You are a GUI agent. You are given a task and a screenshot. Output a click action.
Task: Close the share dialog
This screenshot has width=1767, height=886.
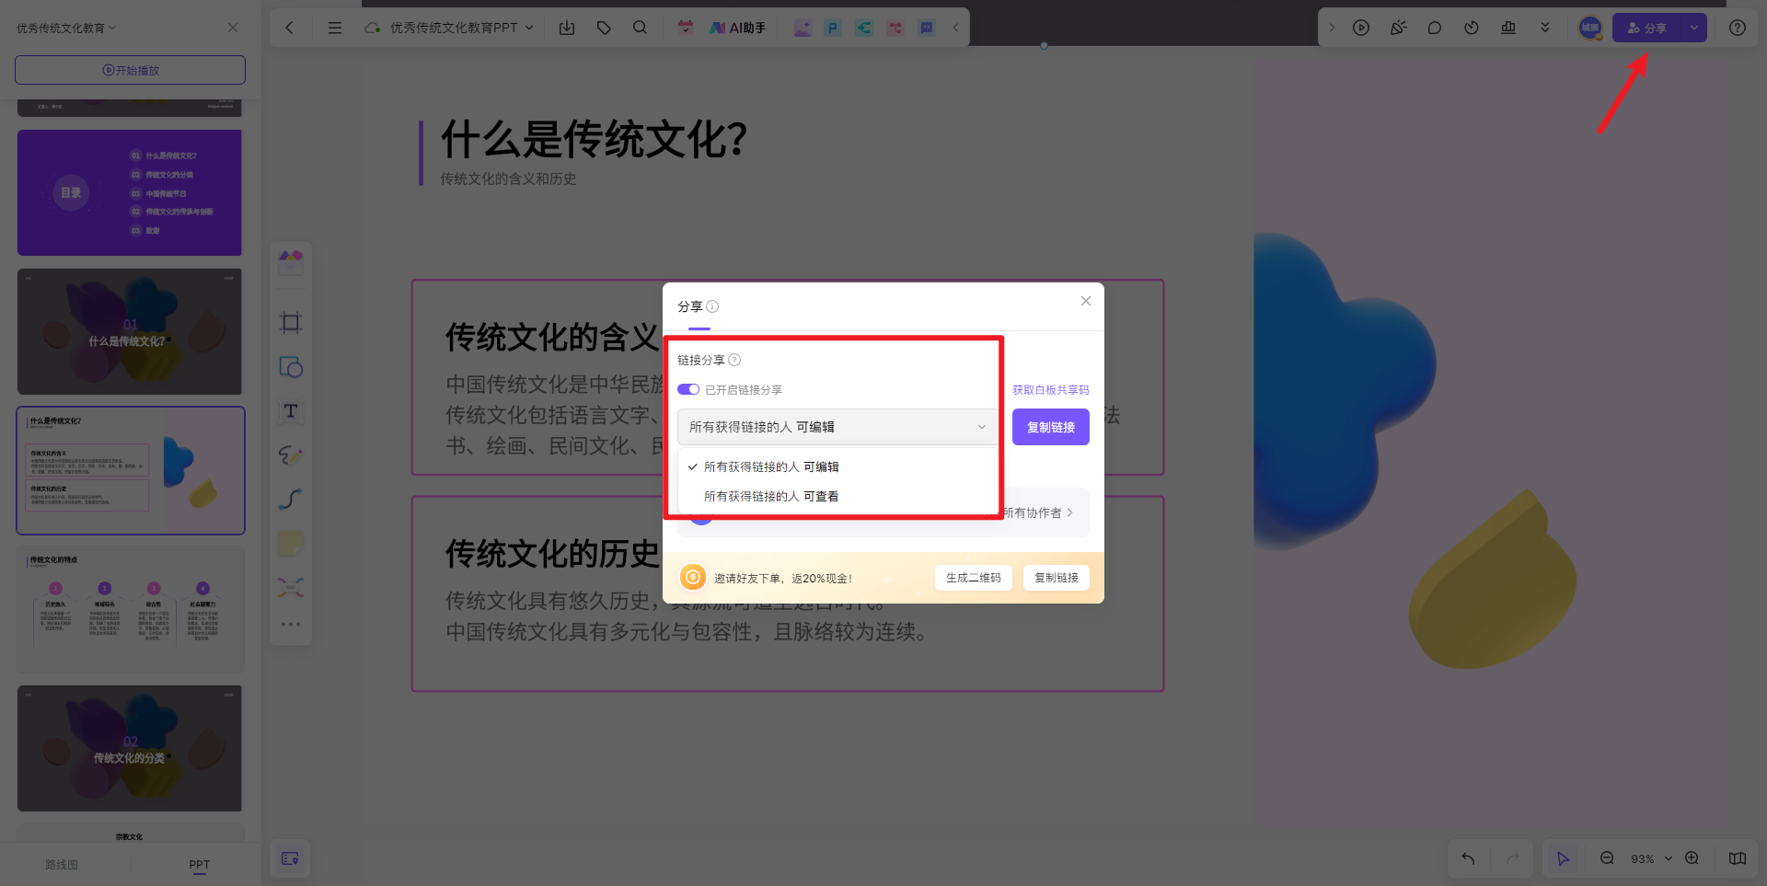click(1086, 301)
